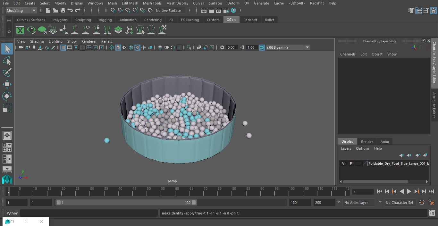Open the Modeling menu set dropdown
The image size is (438, 226).
[x=34, y=11]
